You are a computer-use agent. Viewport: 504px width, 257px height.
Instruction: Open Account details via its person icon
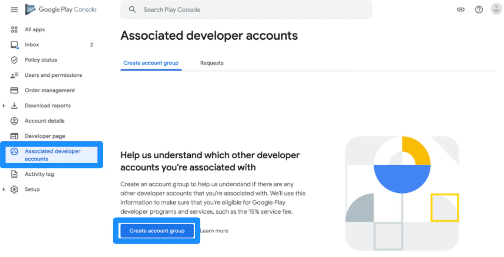pos(14,121)
